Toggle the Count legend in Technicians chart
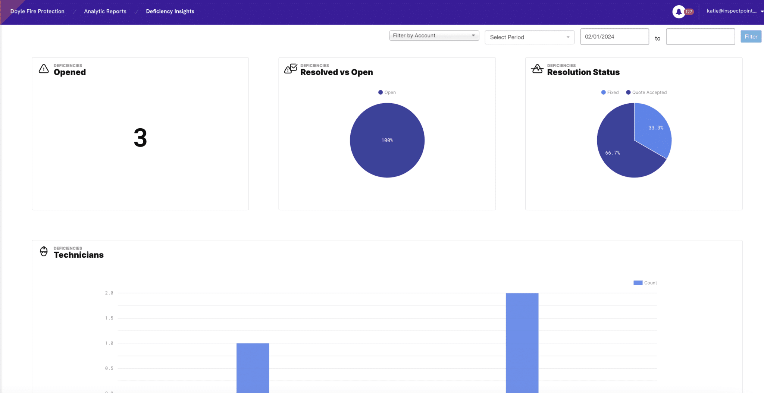Image resolution: width=764 pixels, height=393 pixels. 645,283
